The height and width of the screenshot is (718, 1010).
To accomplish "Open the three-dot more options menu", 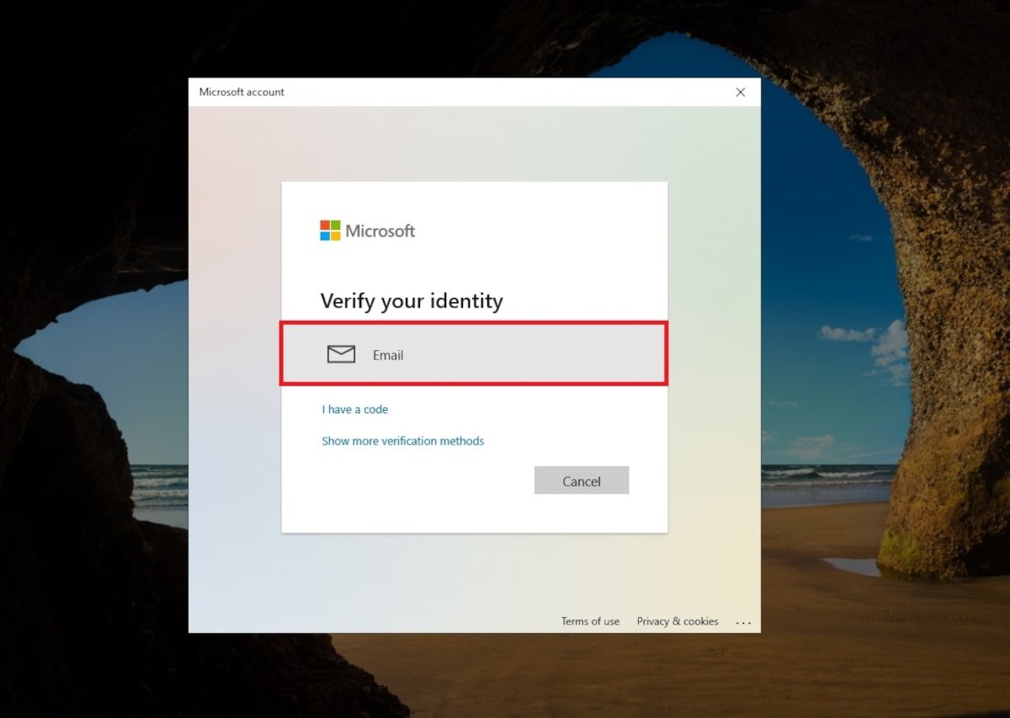I will 743,622.
